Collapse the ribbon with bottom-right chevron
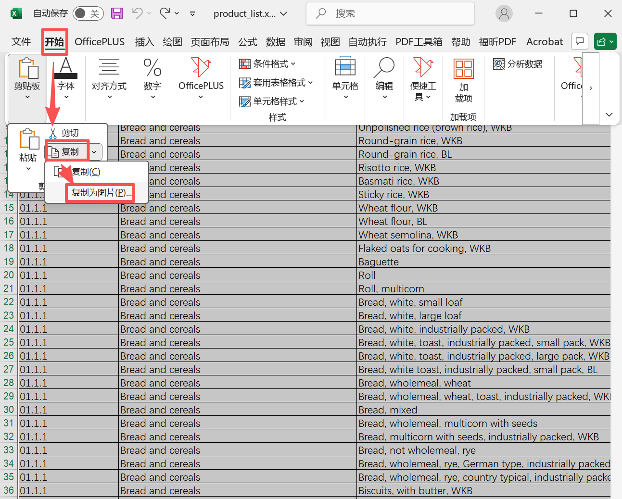Image resolution: width=622 pixels, height=499 pixels. click(609, 114)
